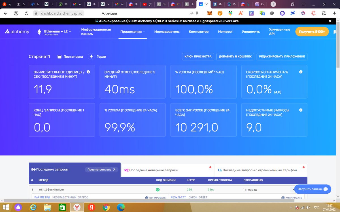Screen dimensions: 340x212
Task: Click the translate page icon in the address bar
Action: 192,13
